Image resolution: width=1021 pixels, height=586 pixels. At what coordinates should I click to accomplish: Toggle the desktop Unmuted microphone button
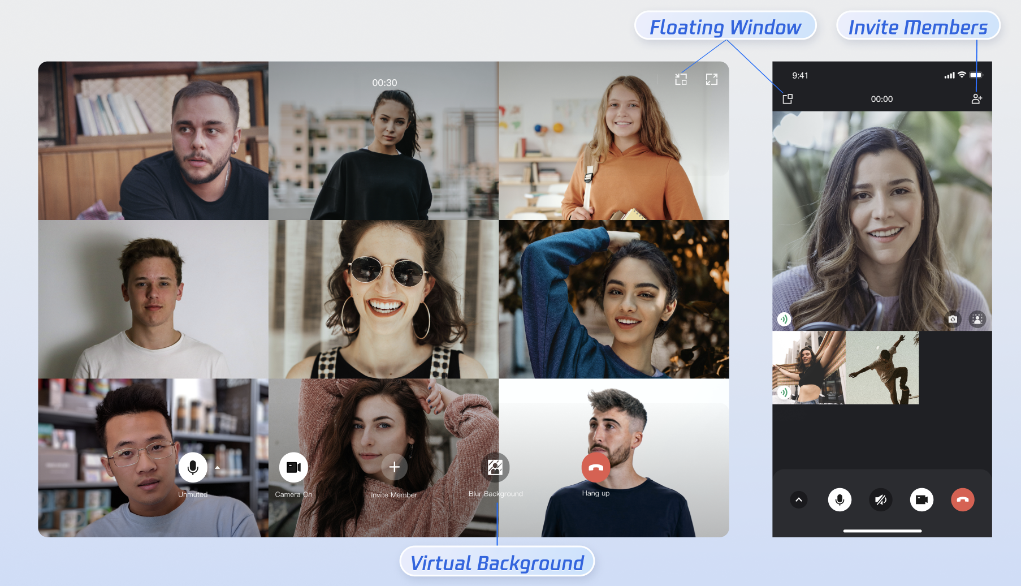tap(193, 467)
